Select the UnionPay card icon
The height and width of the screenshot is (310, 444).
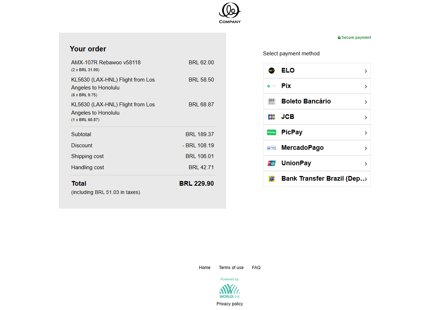coord(271,163)
